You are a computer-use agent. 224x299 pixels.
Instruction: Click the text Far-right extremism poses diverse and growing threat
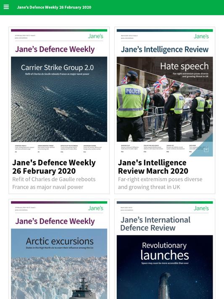click(160, 183)
